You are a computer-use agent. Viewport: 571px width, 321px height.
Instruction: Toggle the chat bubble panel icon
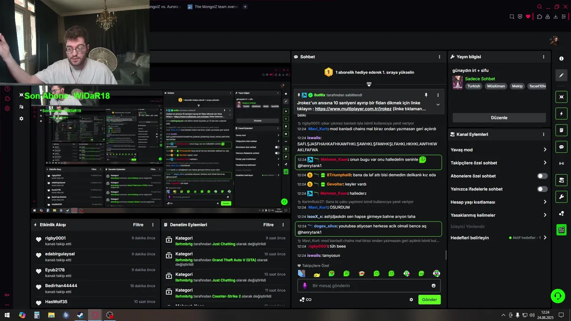pyautogui.click(x=561, y=147)
